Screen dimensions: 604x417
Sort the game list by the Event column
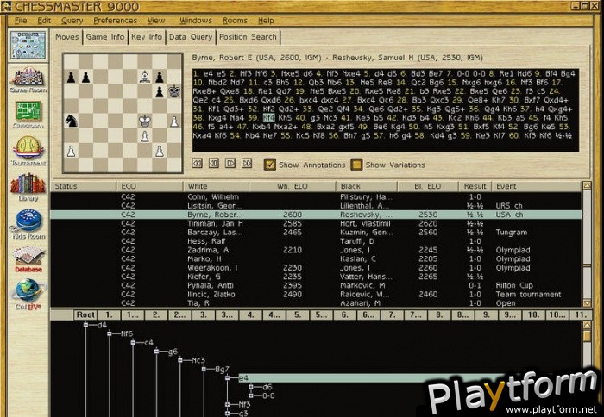click(537, 186)
